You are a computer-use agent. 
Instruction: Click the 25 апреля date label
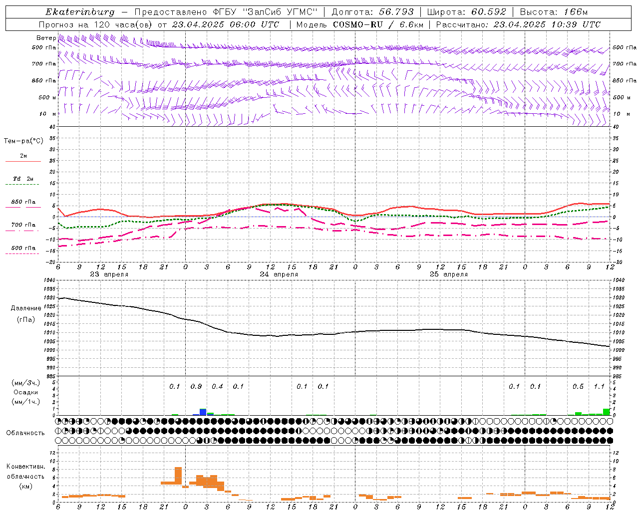448,274
